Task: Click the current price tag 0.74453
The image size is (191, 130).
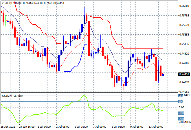Action: tap(183, 74)
